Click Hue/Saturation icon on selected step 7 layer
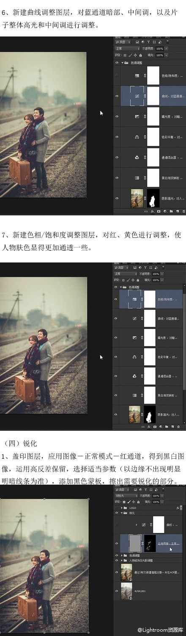186x636 pixels. [x=134, y=299]
